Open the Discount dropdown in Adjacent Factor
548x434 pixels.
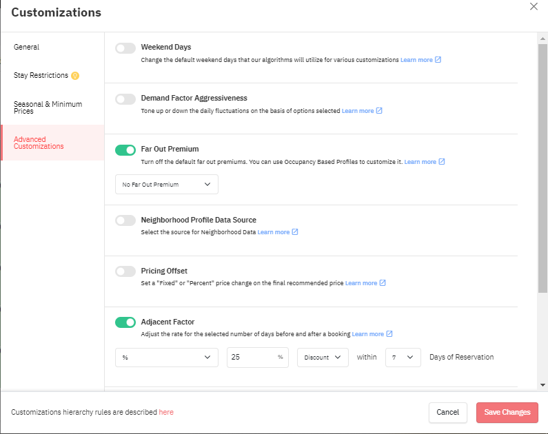pyautogui.click(x=323, y=357)
